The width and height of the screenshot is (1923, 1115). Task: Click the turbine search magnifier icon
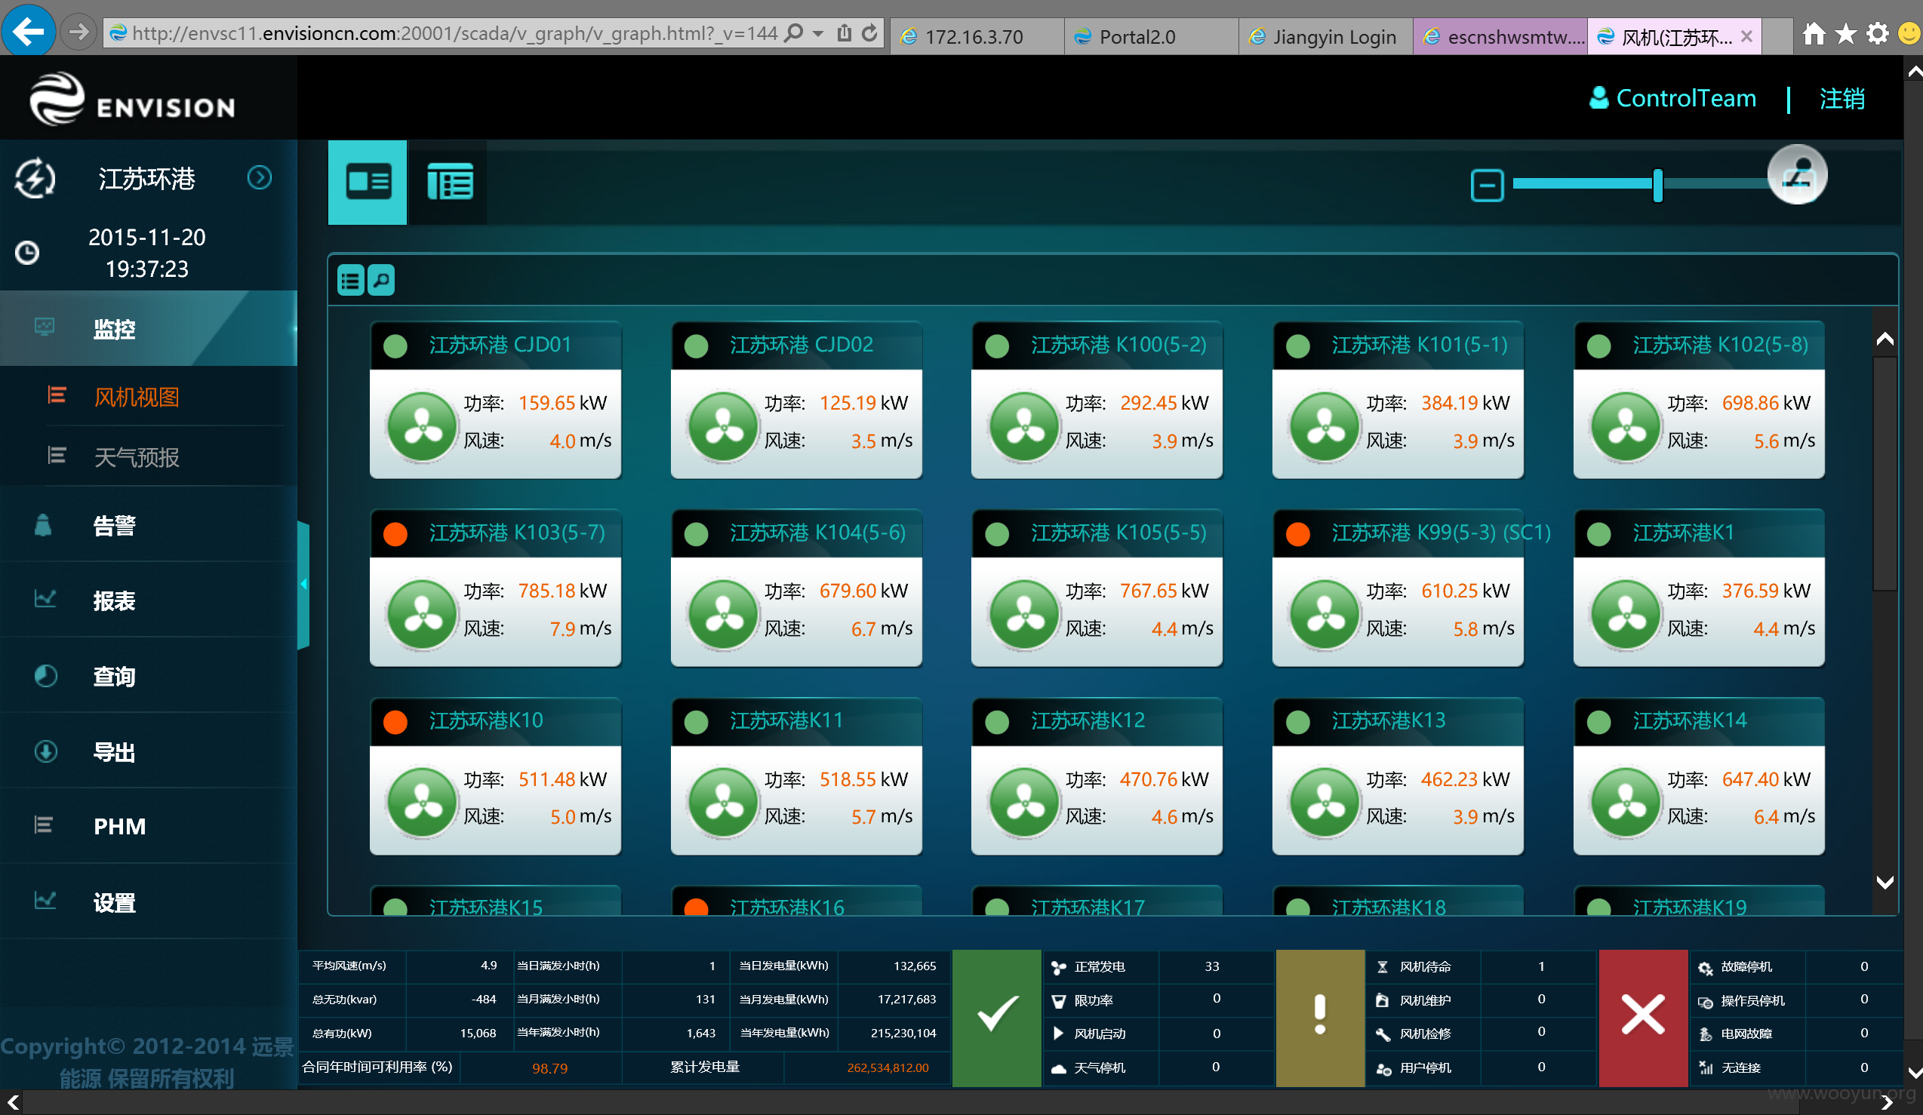(381, 281)
